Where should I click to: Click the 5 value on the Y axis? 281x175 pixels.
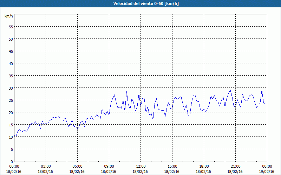(12, 149)
